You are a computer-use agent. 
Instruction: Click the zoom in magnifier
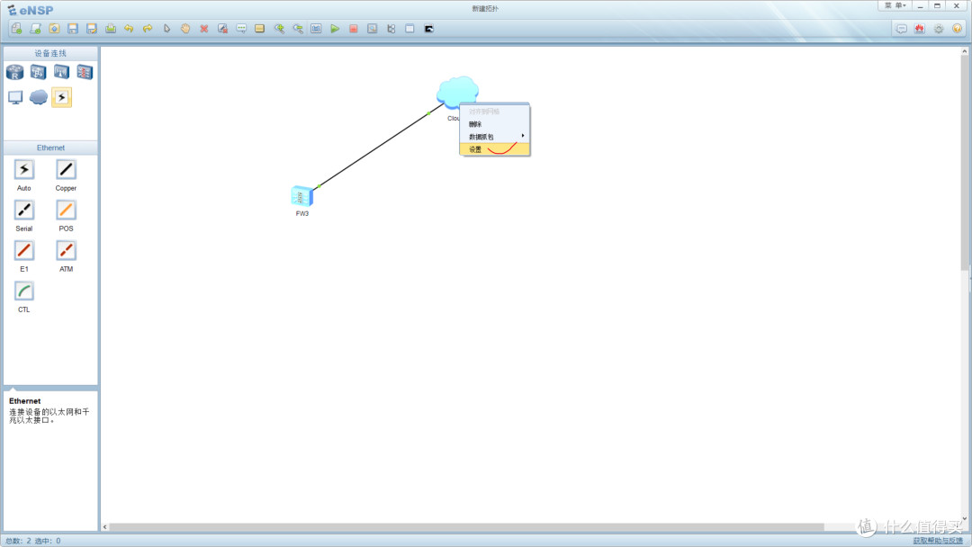279,29
